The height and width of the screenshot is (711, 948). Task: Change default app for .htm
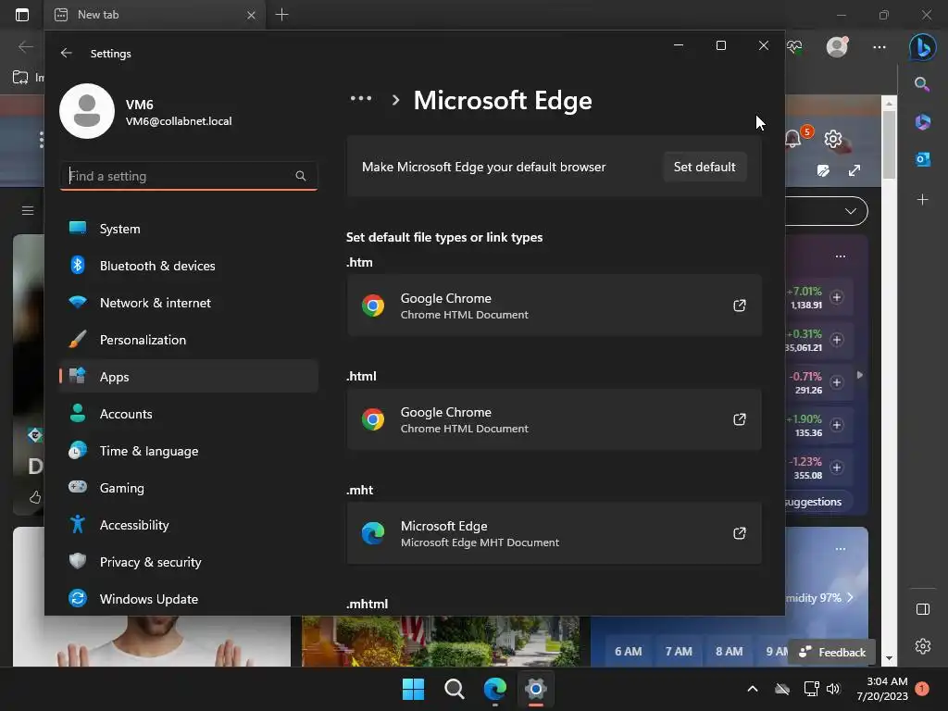554,306
